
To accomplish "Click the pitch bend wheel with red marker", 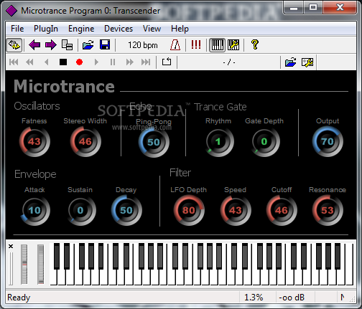I will point(24,265).
